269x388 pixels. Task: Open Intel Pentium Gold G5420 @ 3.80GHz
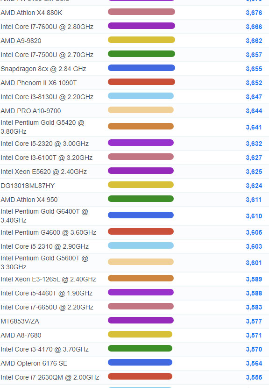[42, 127]
